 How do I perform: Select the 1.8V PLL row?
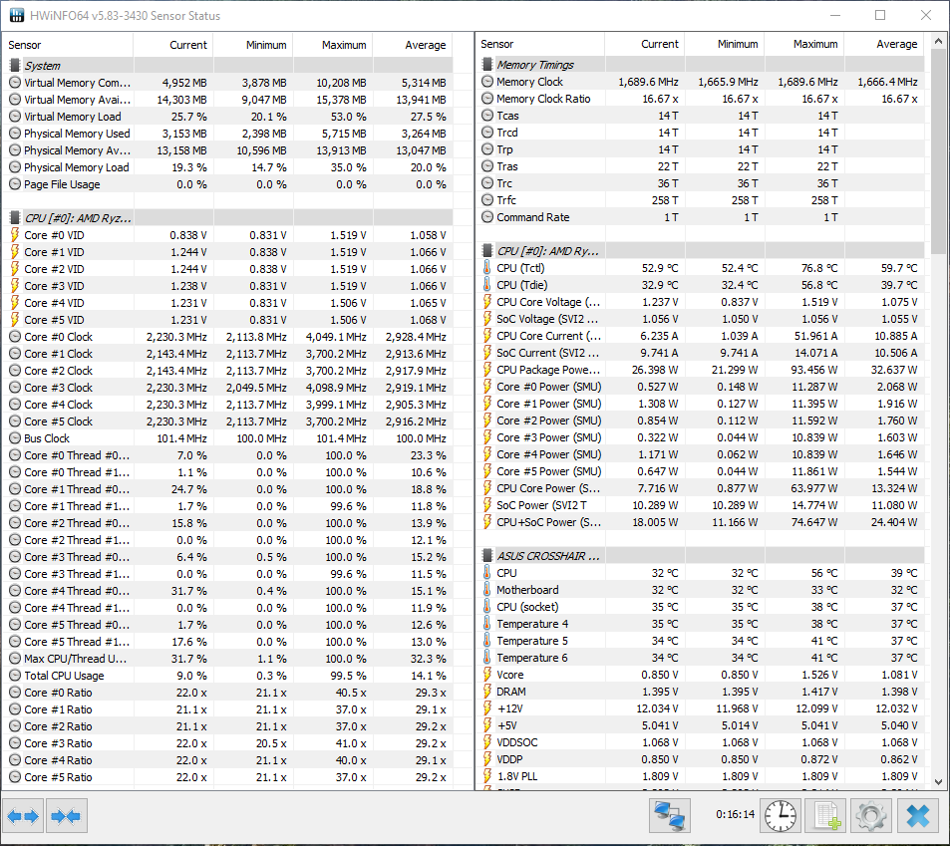point(703,776)
